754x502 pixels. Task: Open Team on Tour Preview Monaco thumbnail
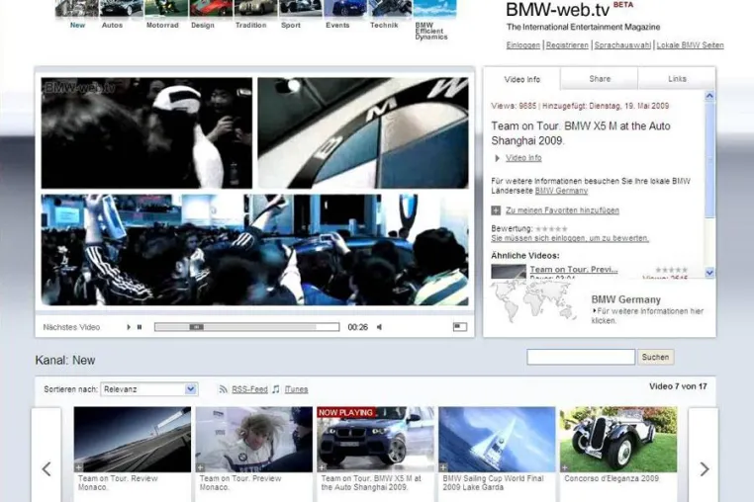tap(254, 440)
